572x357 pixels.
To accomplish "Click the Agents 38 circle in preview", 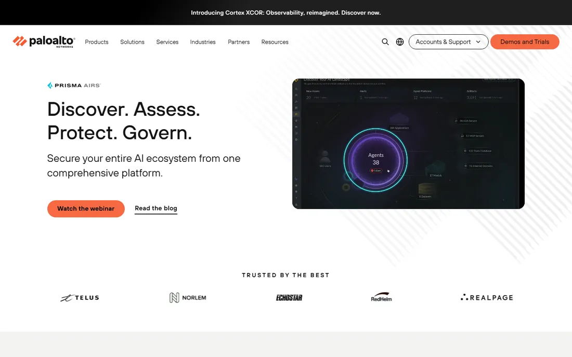I will (x=376, y=160).
